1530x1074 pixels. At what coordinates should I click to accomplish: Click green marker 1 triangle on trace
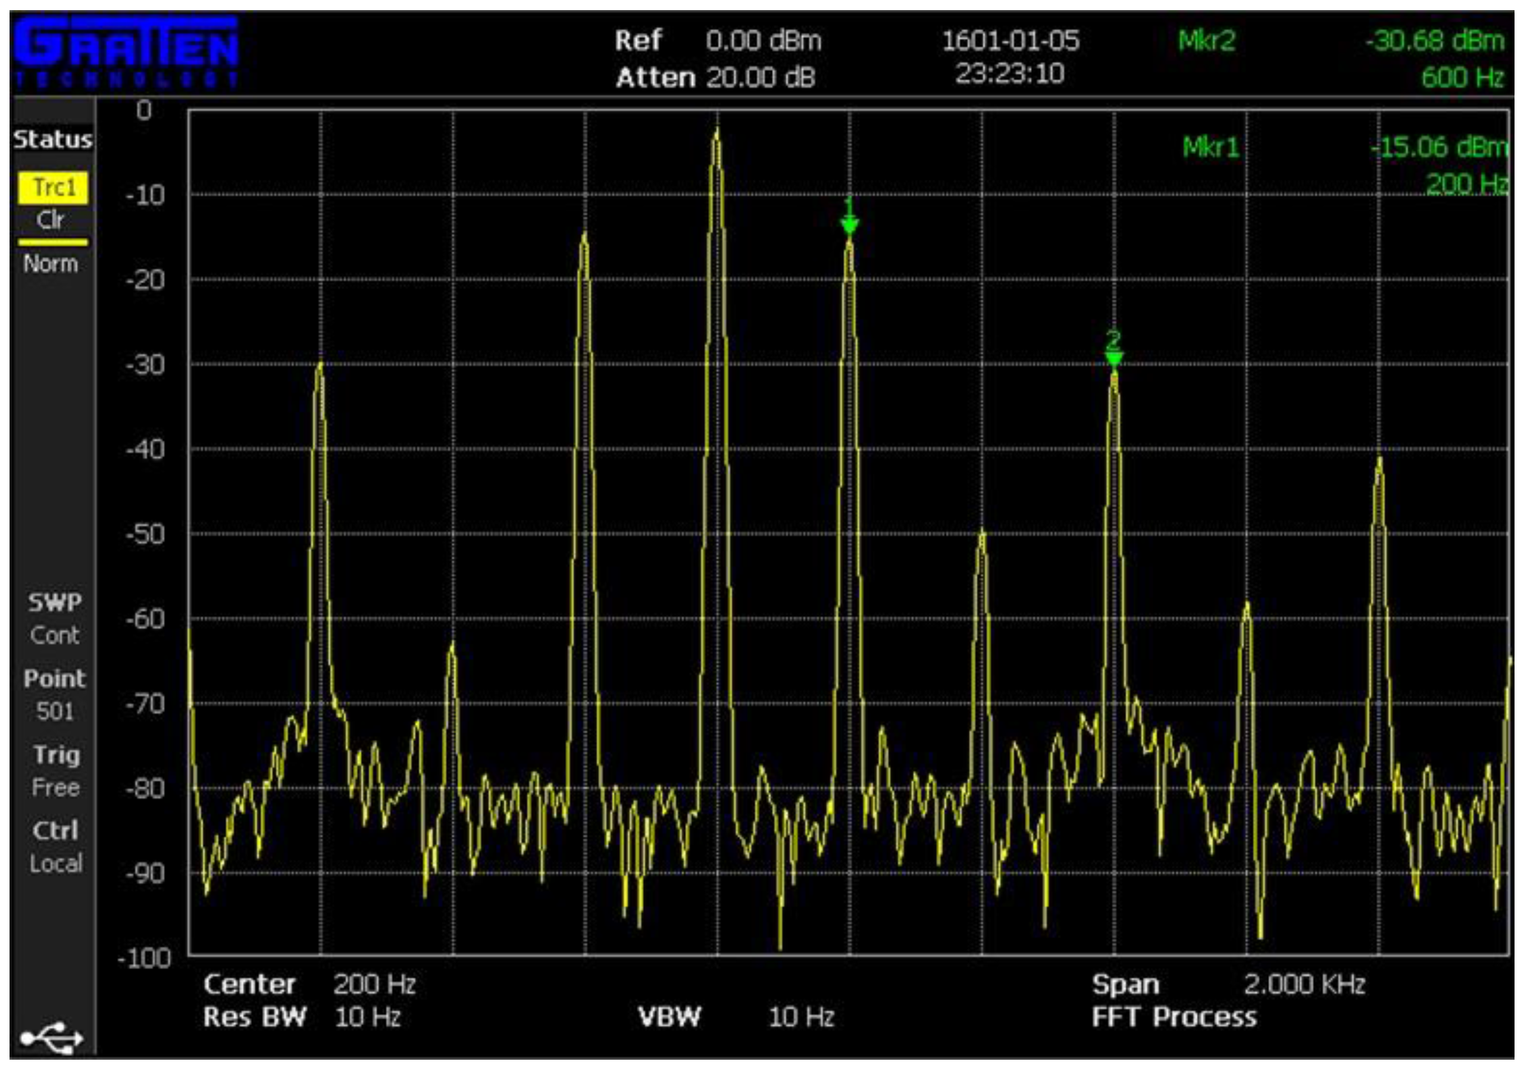pyautogui.click(x=849, y=226)
